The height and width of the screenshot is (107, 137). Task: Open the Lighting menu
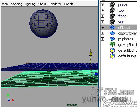(30, 4)
